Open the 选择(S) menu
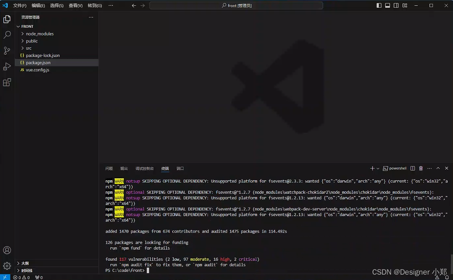453x280 pixels. 57,5
